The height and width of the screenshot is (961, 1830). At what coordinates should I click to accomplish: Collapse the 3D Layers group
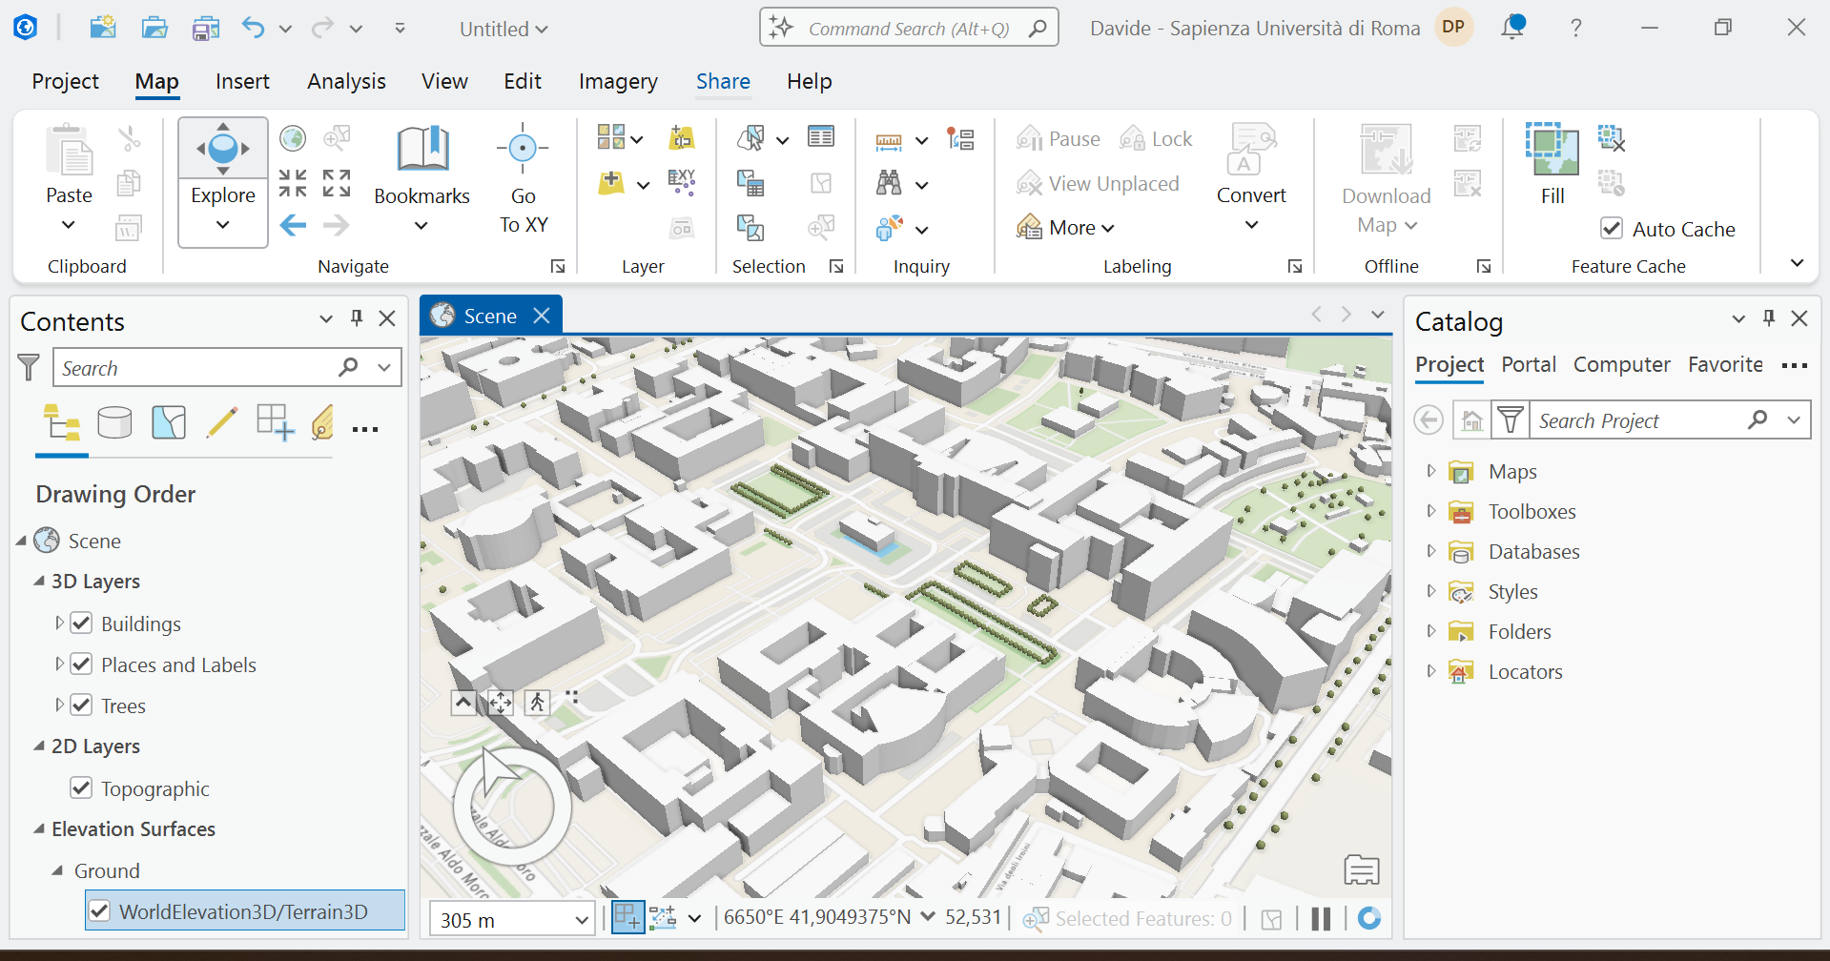[x=39, y=581]
